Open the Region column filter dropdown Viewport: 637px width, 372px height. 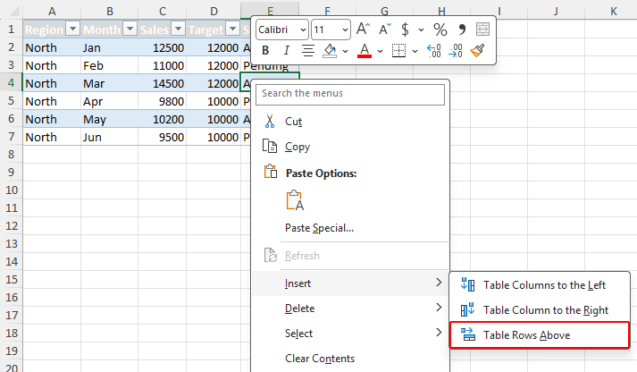[x=73, y=29]
